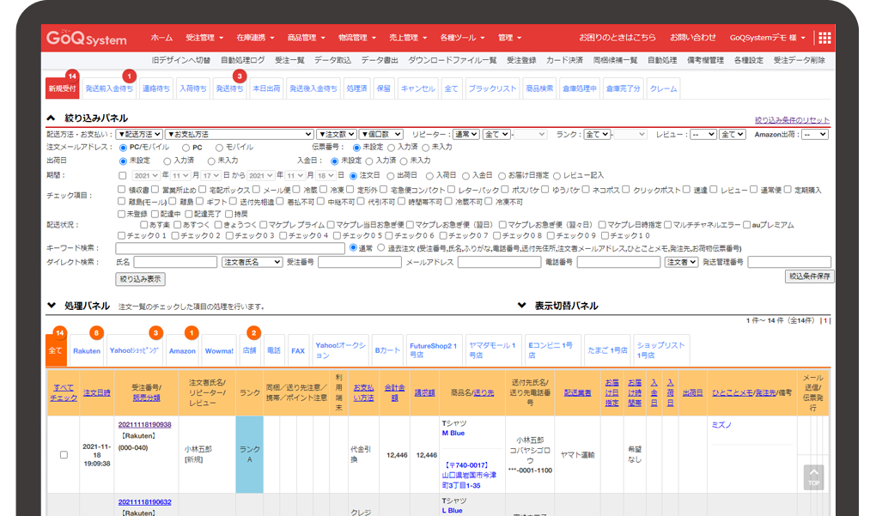
Task: Select the ブラックリスト status tab
Action: click(492, 88)
